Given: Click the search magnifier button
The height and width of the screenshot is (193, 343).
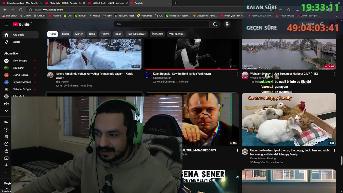Looking at the screenshot, I should [x=215, y=24].
